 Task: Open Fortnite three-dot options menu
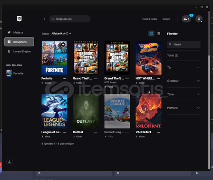tap(64, 79)
